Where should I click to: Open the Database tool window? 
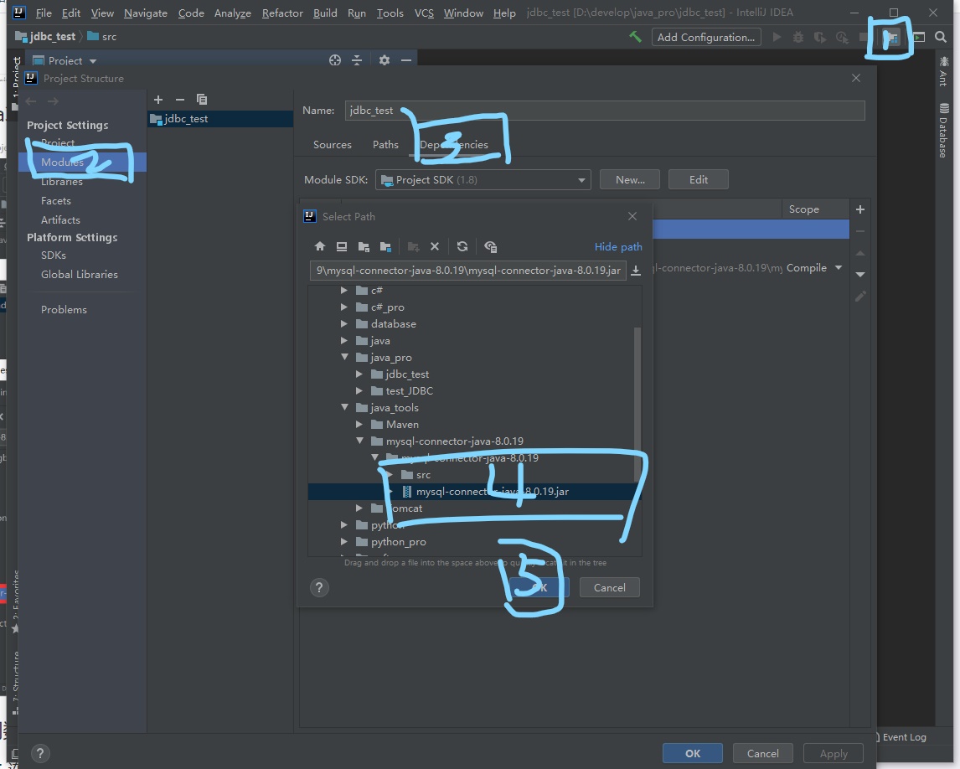pos(943,131)
